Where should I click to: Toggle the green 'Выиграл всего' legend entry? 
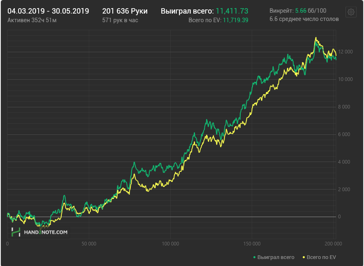click(274, 257)
